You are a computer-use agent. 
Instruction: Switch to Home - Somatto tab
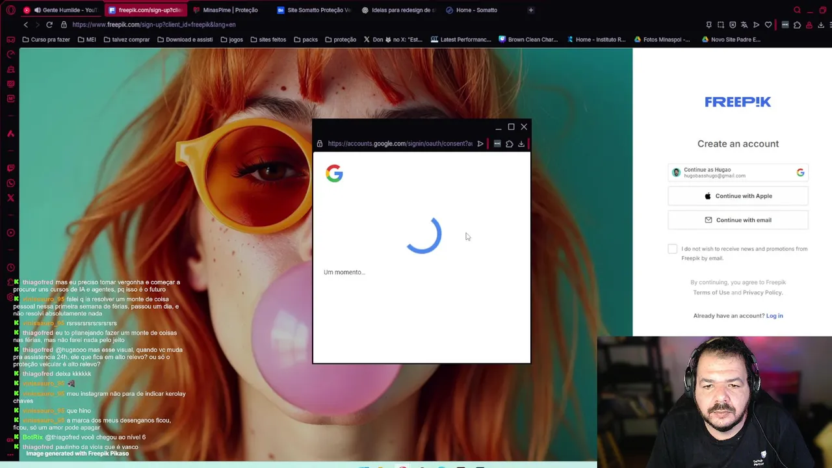(481, 10)
